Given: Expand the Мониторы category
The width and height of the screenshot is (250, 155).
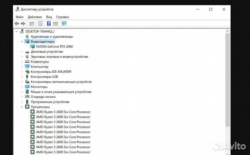Looking at the screenshot, I should tap(22, 87).
